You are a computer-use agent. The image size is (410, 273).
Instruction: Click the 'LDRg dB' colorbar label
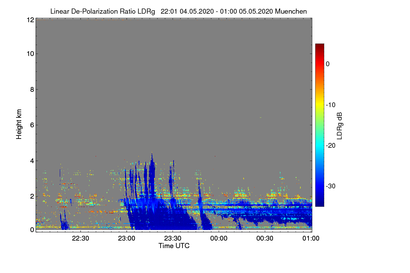tap(340, 126)
